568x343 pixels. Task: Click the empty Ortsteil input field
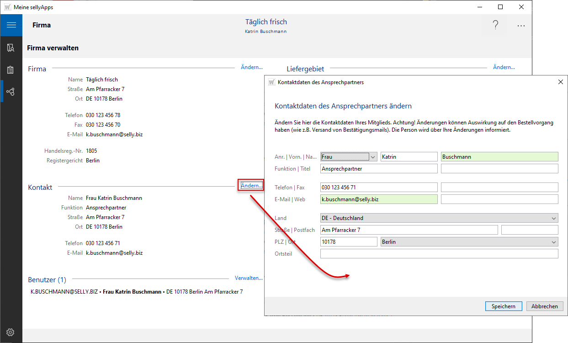pyautogui.click(x=439, y=254)
